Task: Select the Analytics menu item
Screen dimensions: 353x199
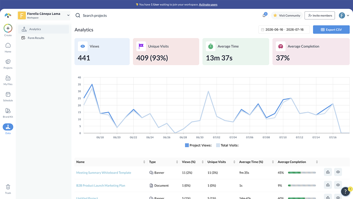Action: (44, 29)
